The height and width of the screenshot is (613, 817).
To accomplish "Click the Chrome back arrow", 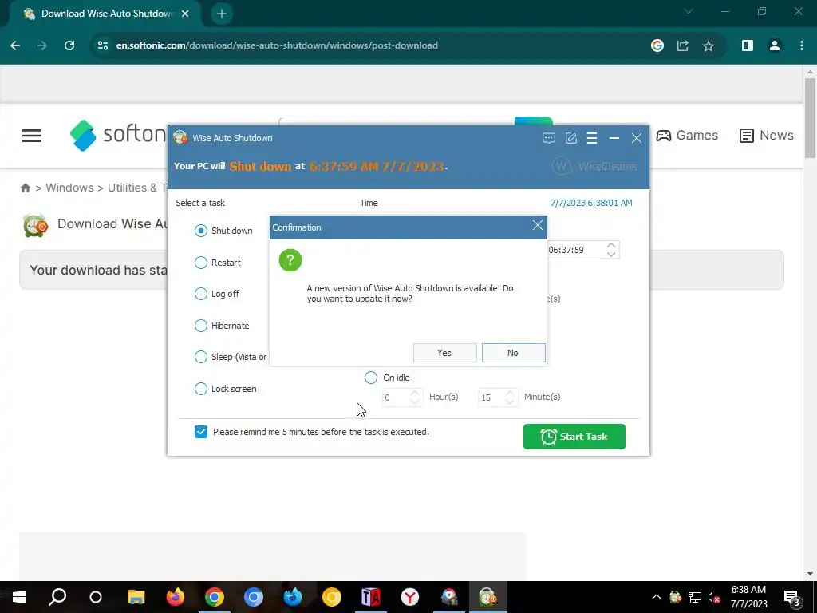I will click(15, 45).
